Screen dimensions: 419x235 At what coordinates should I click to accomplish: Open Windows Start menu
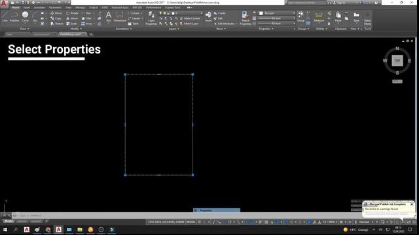5,230
